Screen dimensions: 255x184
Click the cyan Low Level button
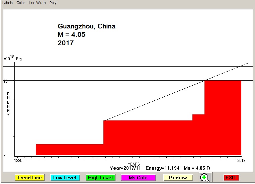[65, 178]
